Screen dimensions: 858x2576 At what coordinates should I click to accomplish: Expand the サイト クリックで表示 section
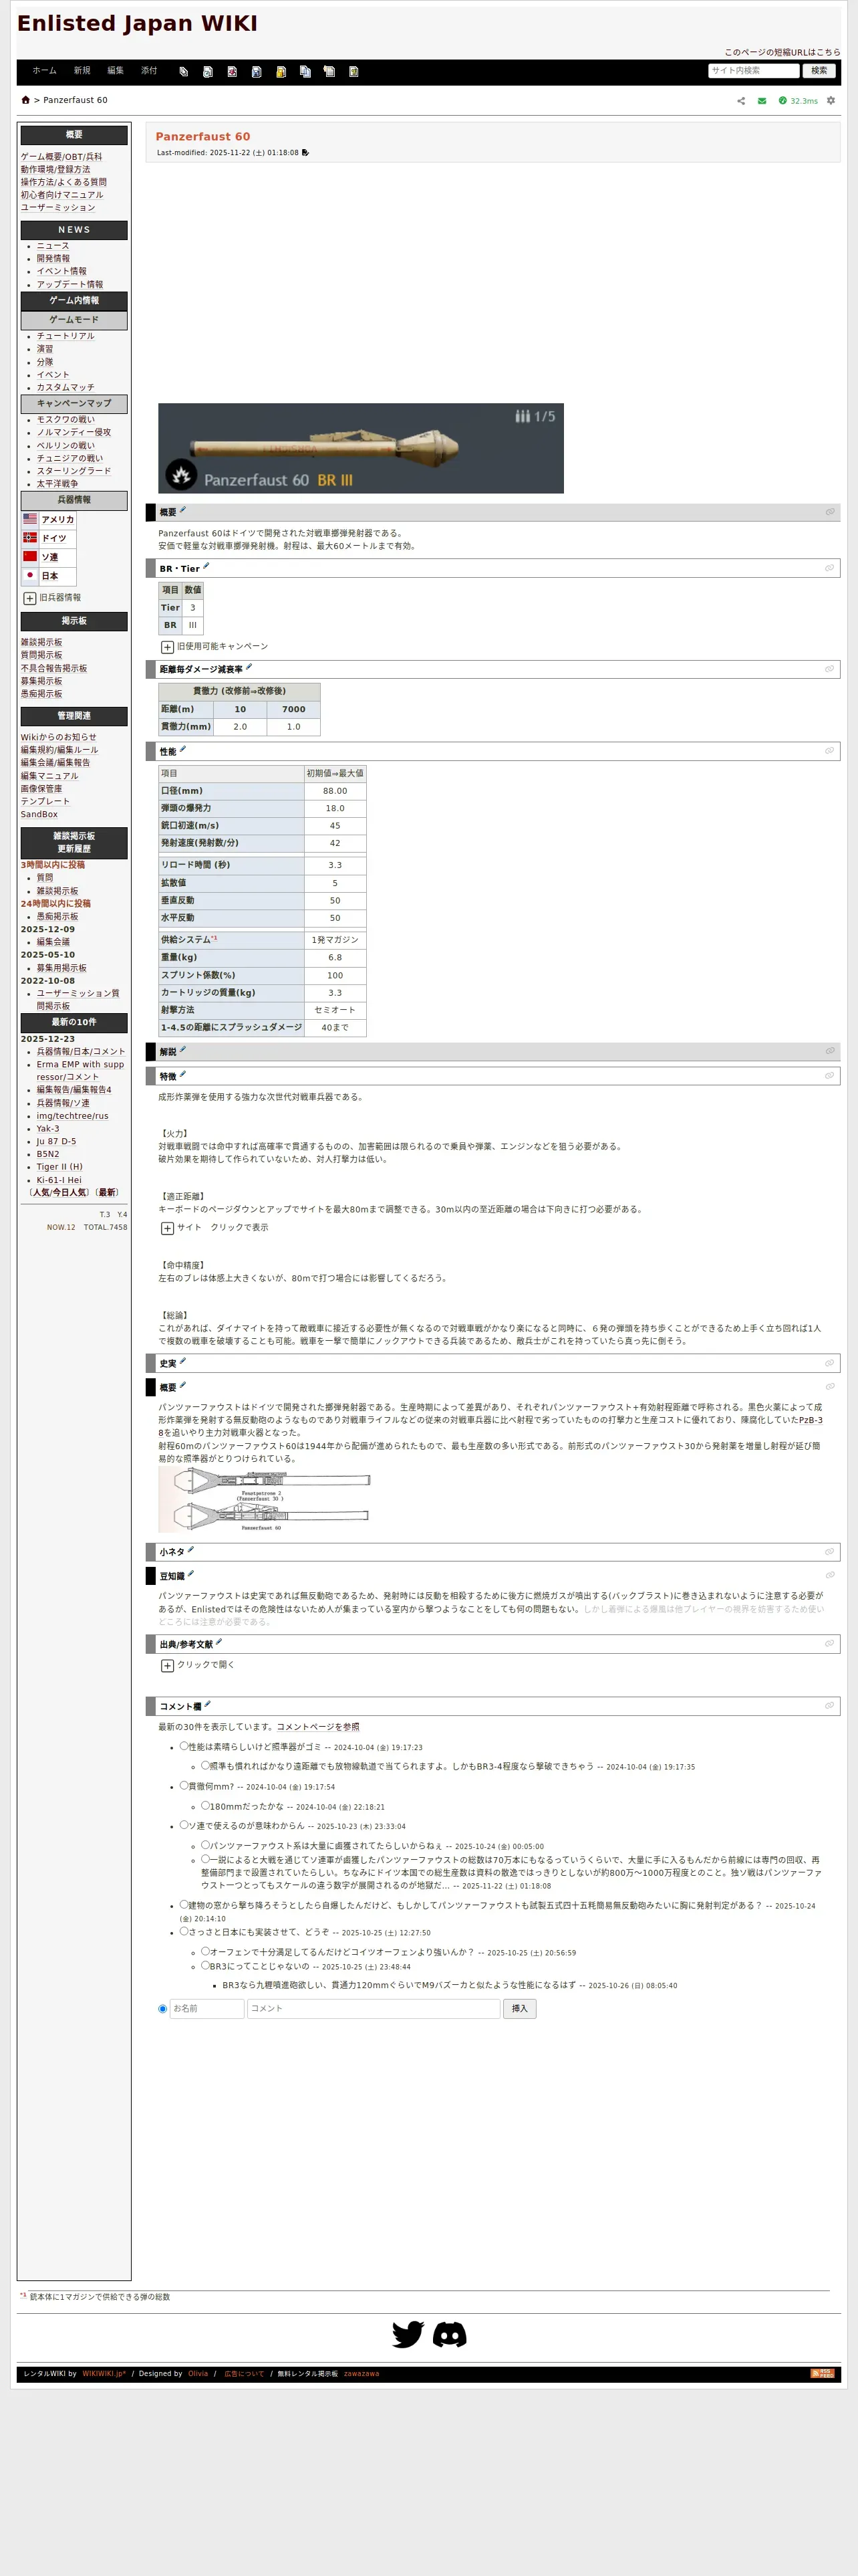[x=168, y=1228]
